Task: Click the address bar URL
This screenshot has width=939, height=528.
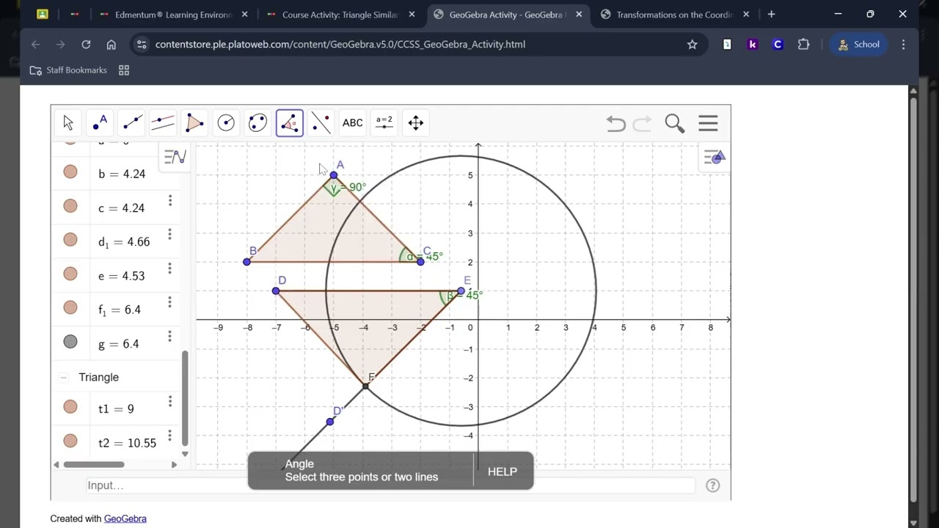Action: 340,44
